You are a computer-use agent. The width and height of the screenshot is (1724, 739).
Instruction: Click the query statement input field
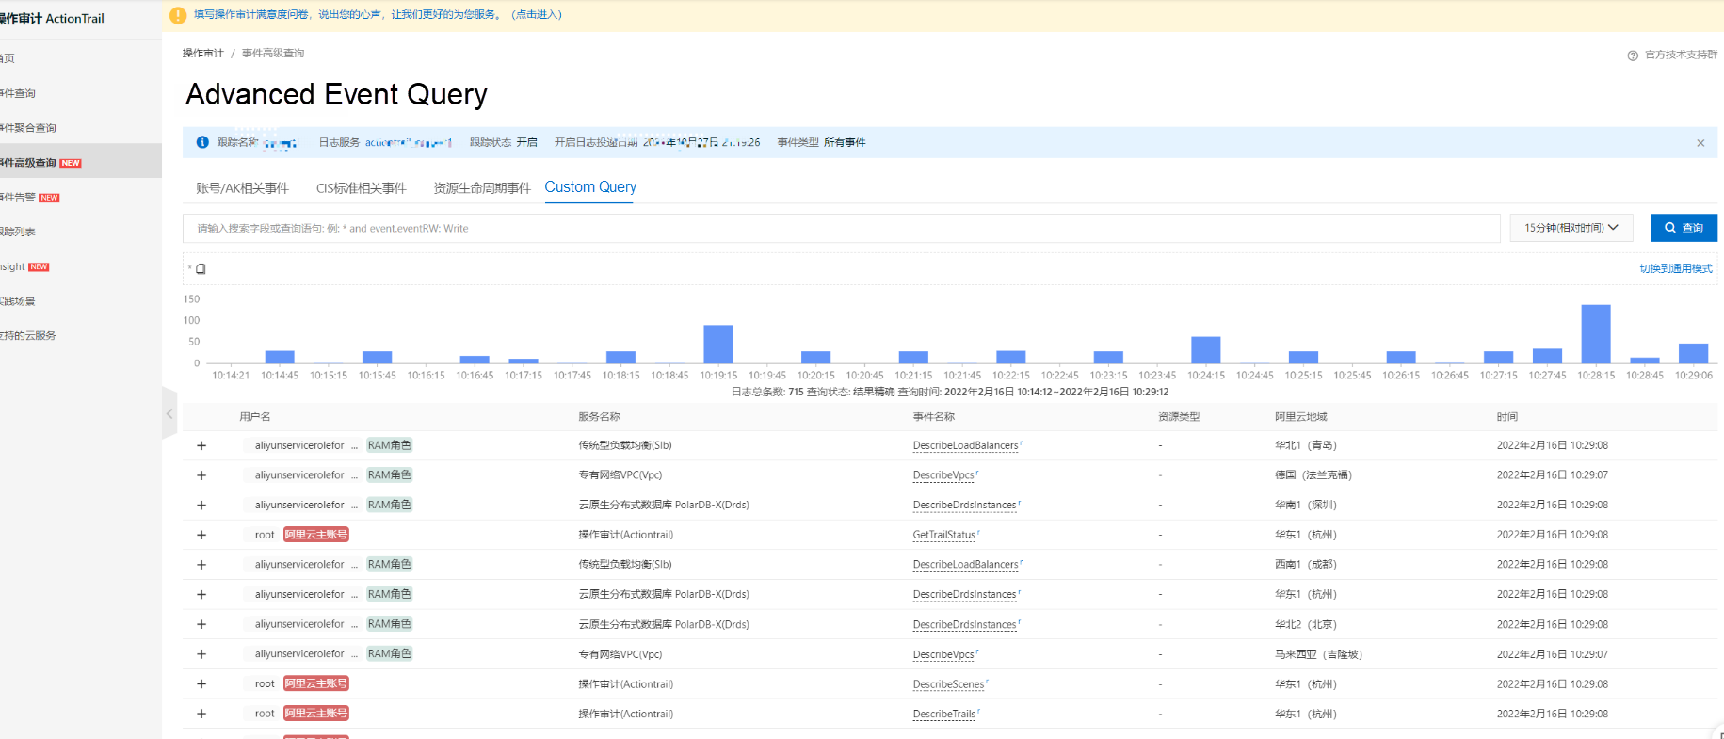(841, 228)
